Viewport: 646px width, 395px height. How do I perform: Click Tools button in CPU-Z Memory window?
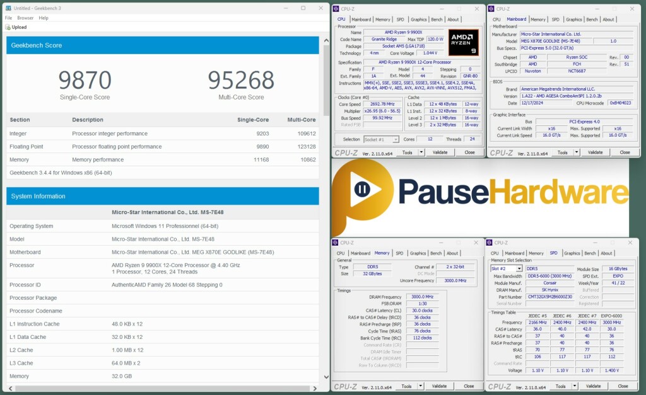tap(407, 386)
